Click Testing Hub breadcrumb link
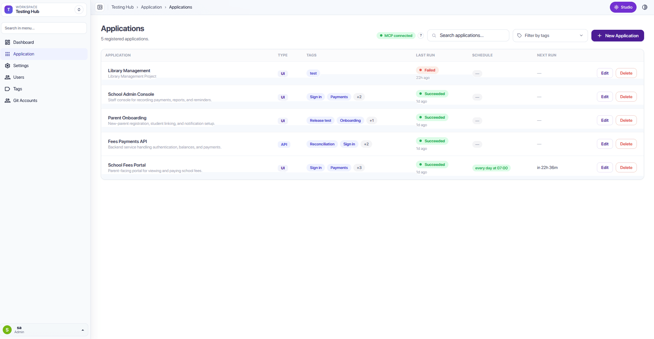654x339 pixels. (x=122, y=7)
